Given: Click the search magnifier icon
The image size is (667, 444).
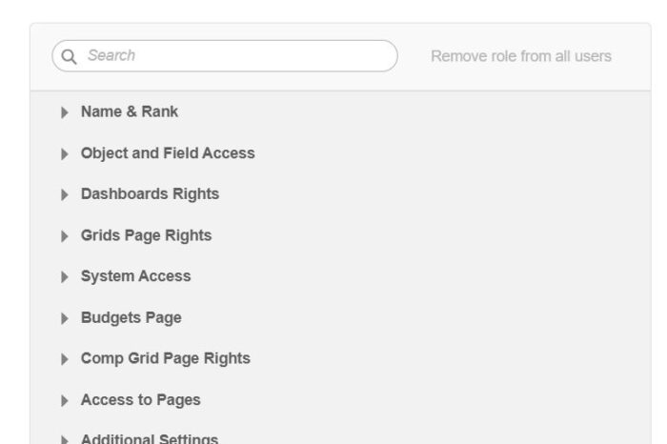Looking at the screenshot, I should tap(69, 56).
